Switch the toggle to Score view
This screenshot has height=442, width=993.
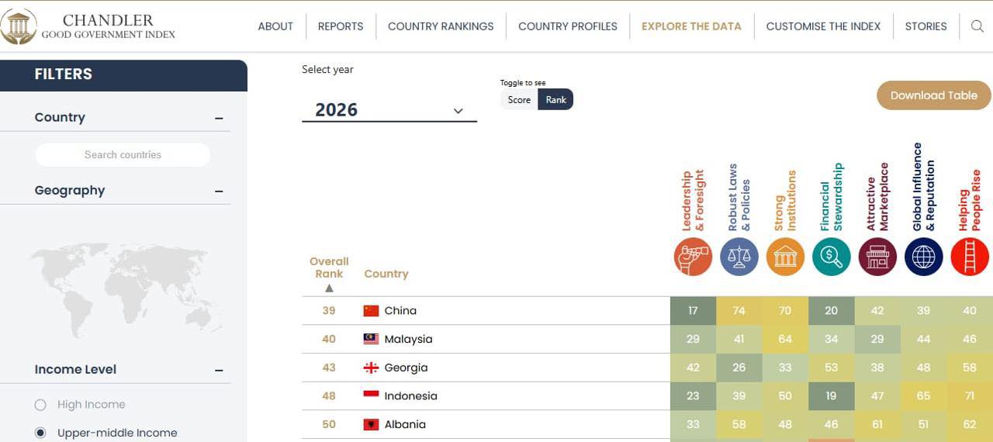[519, 99]
